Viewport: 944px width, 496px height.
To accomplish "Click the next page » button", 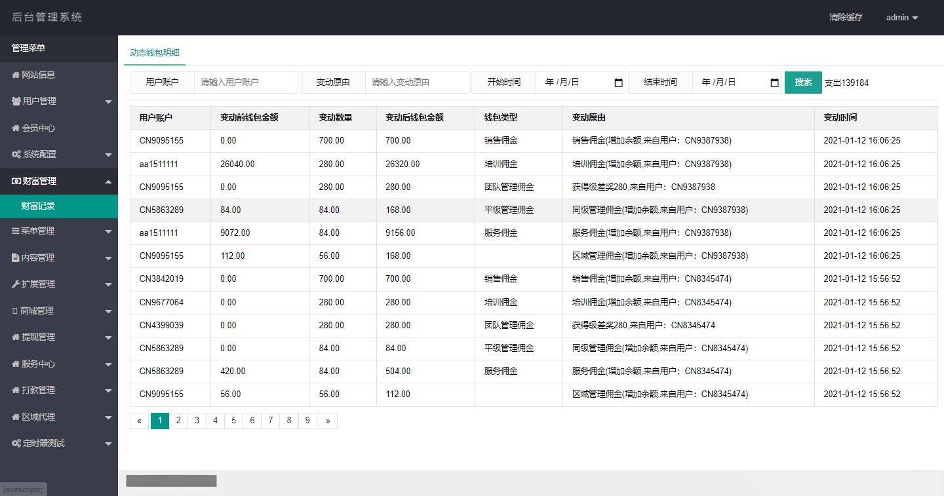I will tap(328, 421).
